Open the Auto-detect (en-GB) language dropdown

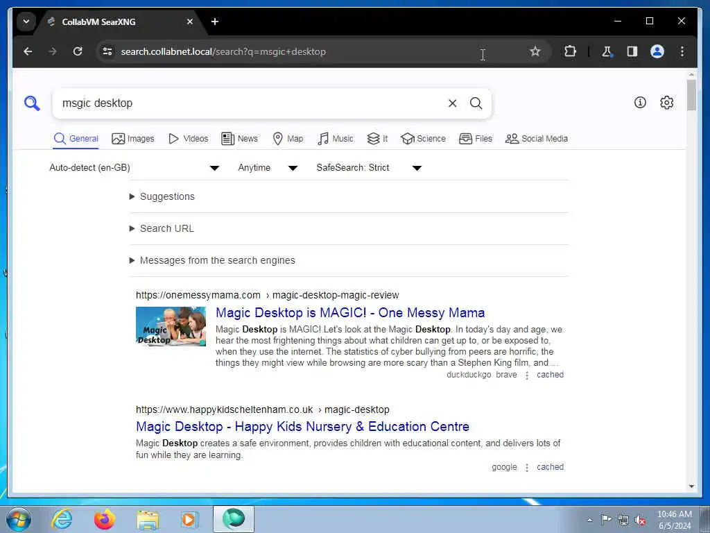point(134,168)
